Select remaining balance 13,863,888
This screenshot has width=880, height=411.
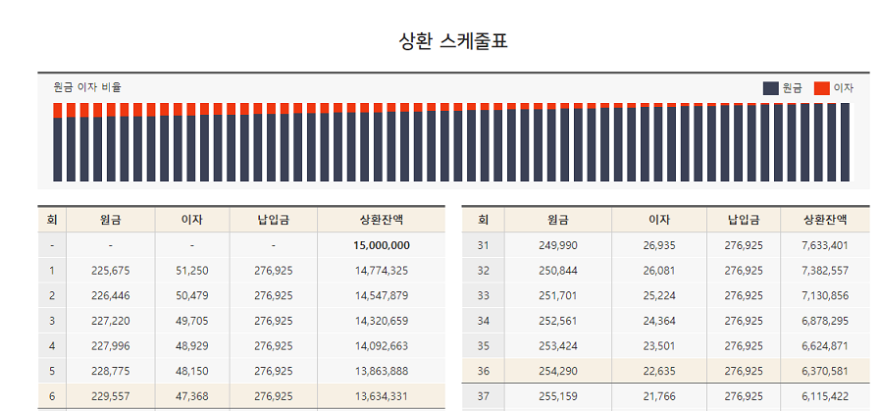(x=382, y=371)
